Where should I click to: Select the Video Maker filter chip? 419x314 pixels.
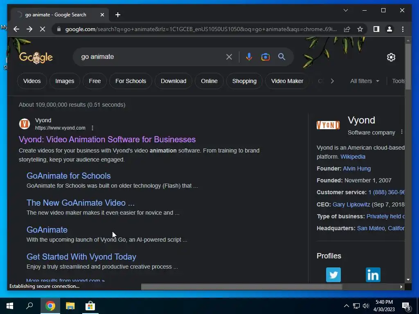(287, 81)
